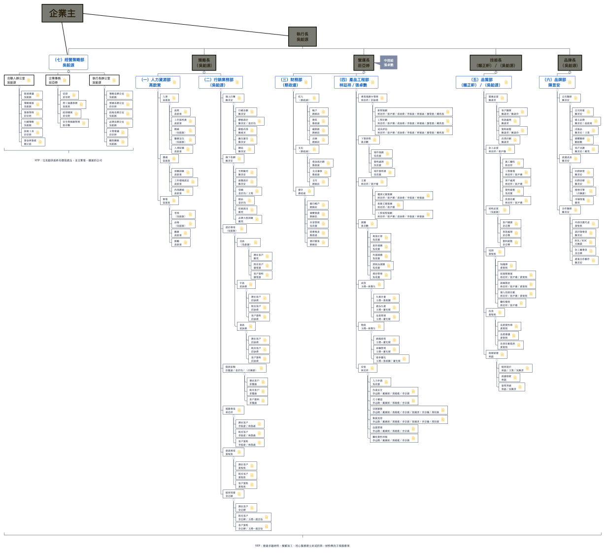The width and height of the screenshot is (605, 556).
Task: Click note icon on 品質部 node
Action: (506, 82)
